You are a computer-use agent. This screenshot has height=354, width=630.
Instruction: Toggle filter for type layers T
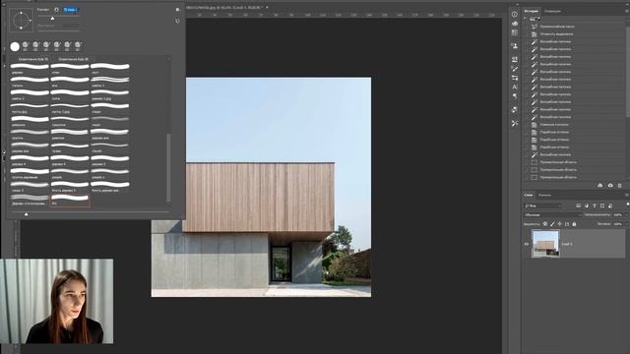595,206
